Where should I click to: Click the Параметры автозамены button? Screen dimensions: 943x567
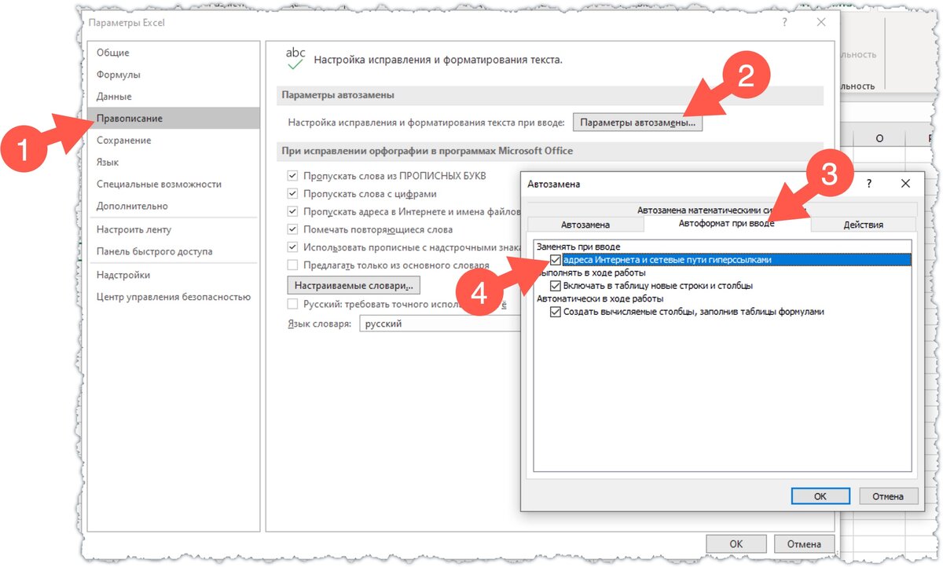(x=638, y=123)
